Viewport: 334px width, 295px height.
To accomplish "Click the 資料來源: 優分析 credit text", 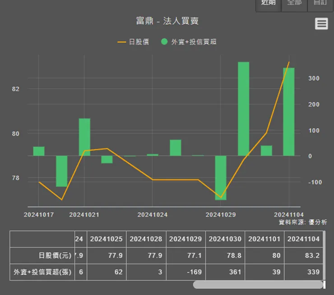I will (x=303, y=222).
